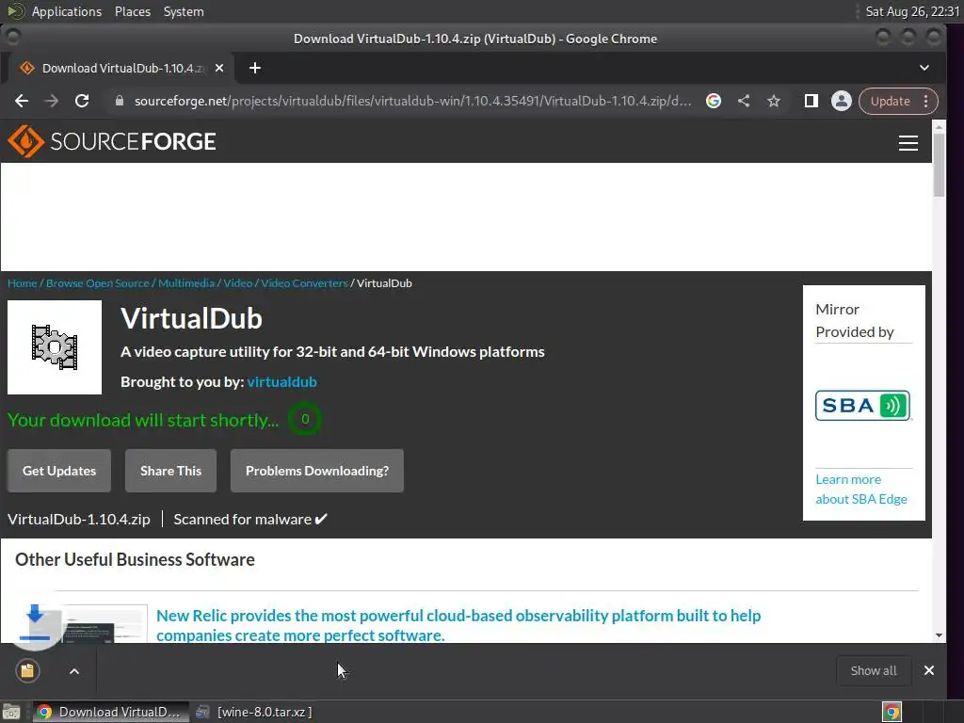Share this page using the share icon
The image size is (964, 723).
click(x=744, y=102)
